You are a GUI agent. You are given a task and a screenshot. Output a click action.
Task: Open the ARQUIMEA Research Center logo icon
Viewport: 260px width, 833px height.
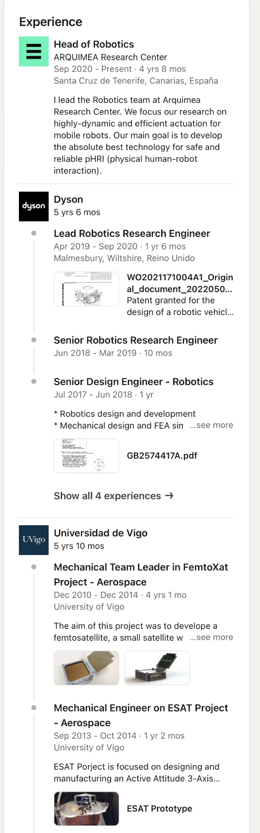(33, 51)
